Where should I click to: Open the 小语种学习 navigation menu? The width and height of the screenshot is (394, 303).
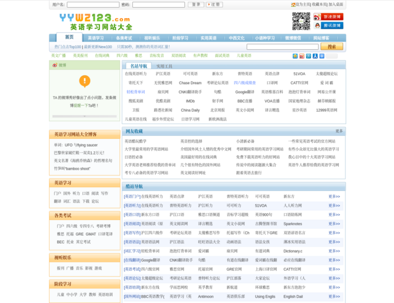pyautogui.click(x=265, y=38)
